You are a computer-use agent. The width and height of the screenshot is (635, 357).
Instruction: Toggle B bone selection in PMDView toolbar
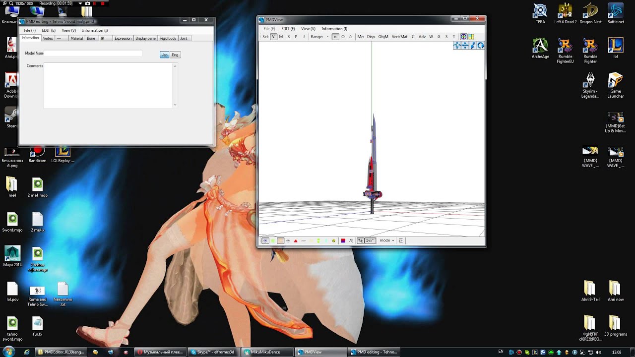point(288,37)
